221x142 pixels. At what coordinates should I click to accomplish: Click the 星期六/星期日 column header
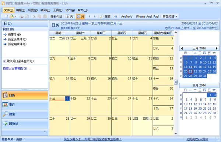[x=163, y=33]
